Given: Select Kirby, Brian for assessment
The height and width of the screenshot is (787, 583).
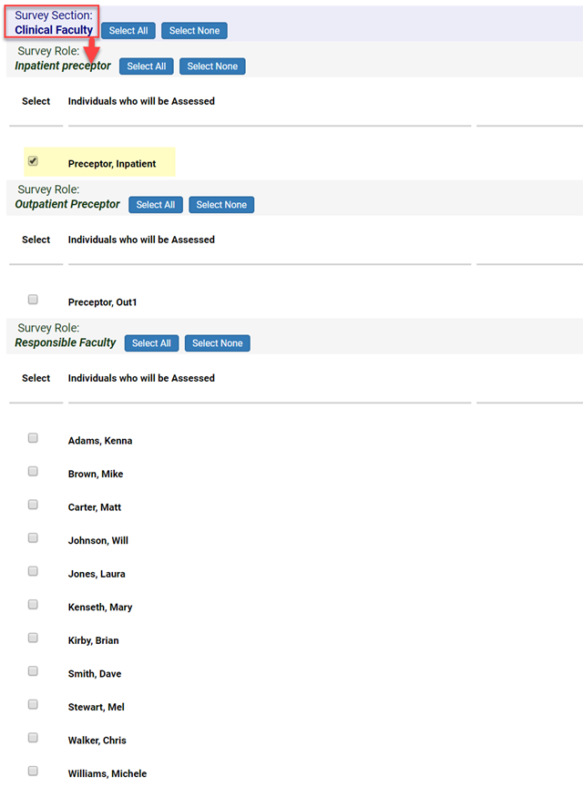Looking at the screenshot, I should [34, 638].
